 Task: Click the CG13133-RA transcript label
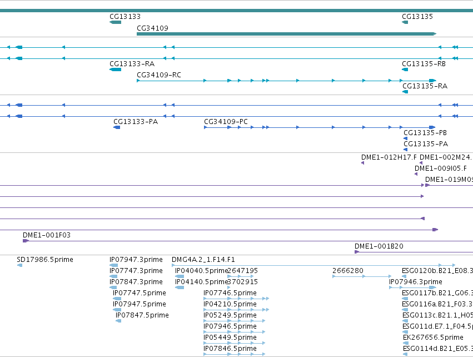(132, 64)
